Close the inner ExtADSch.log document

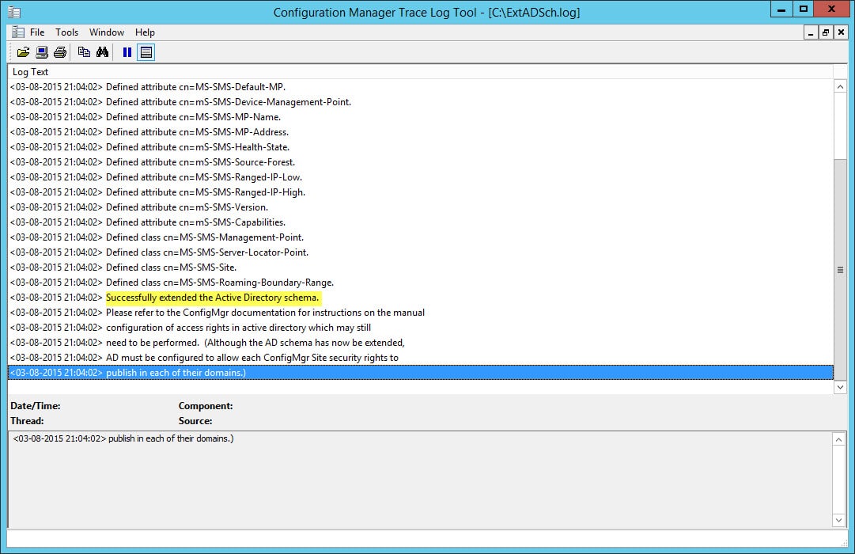click(x=841, y=32)
